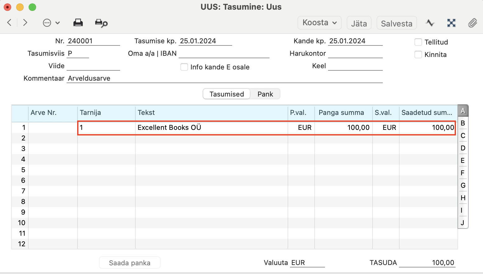Image resolution: width=483 pixels, height=274 pixels.
Task: Click the Salvesta button
Action: pos(396,23)
